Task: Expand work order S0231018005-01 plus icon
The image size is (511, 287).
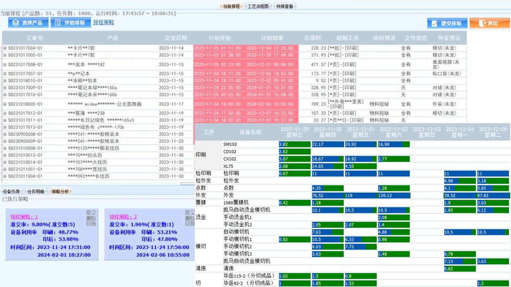Action: [x=5, y=104]
